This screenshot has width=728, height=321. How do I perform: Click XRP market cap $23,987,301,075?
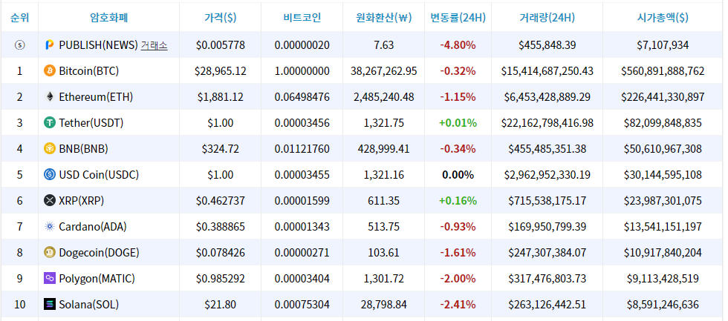click(663, 201)
